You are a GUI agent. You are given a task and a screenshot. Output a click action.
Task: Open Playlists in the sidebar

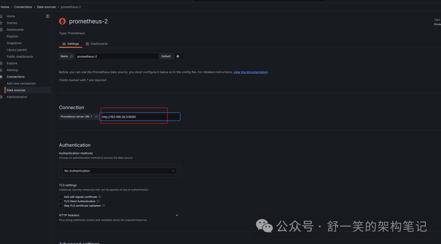tap(12, 36)
